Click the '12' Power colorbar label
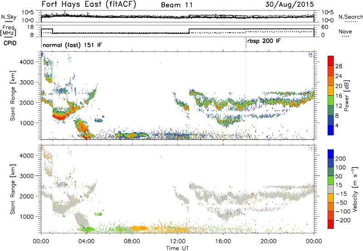The width and height of the screenshot is (363, 251). pyautogui.click(x=338, y=106)
